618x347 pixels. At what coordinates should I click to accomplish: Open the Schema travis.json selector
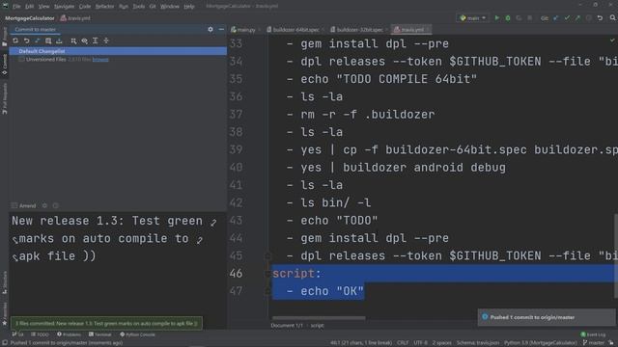478,343
